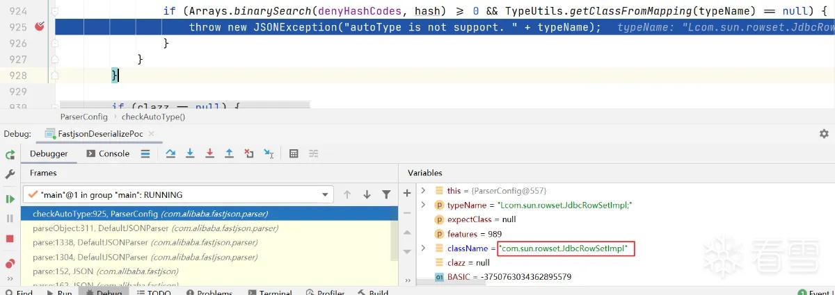Image resolution: width=835 pixels, height=295 pixels.
Task: Expand the className variable node
Action: [423, 248]
